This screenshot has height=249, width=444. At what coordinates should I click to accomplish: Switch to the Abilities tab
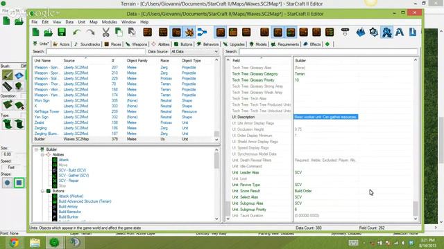pyautogui.click(x=160, y=44)
